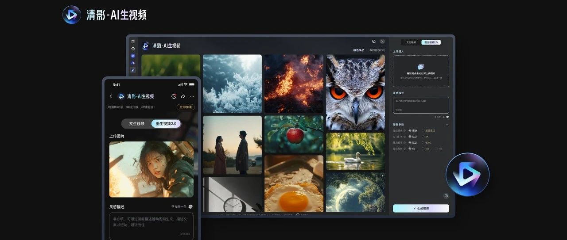Open the frosty tree thumbnail in the gallery
Viewport: 567px width, 240px height.
tap(232, 84)
